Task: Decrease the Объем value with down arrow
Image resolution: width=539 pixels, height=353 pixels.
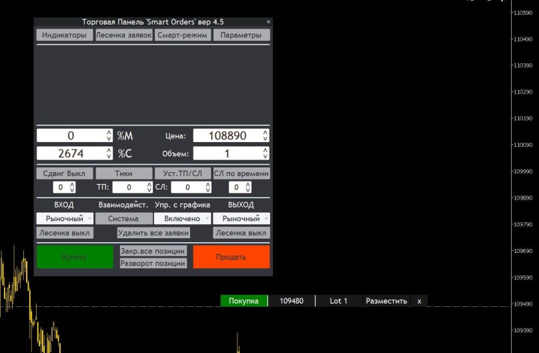Action: 265,157
